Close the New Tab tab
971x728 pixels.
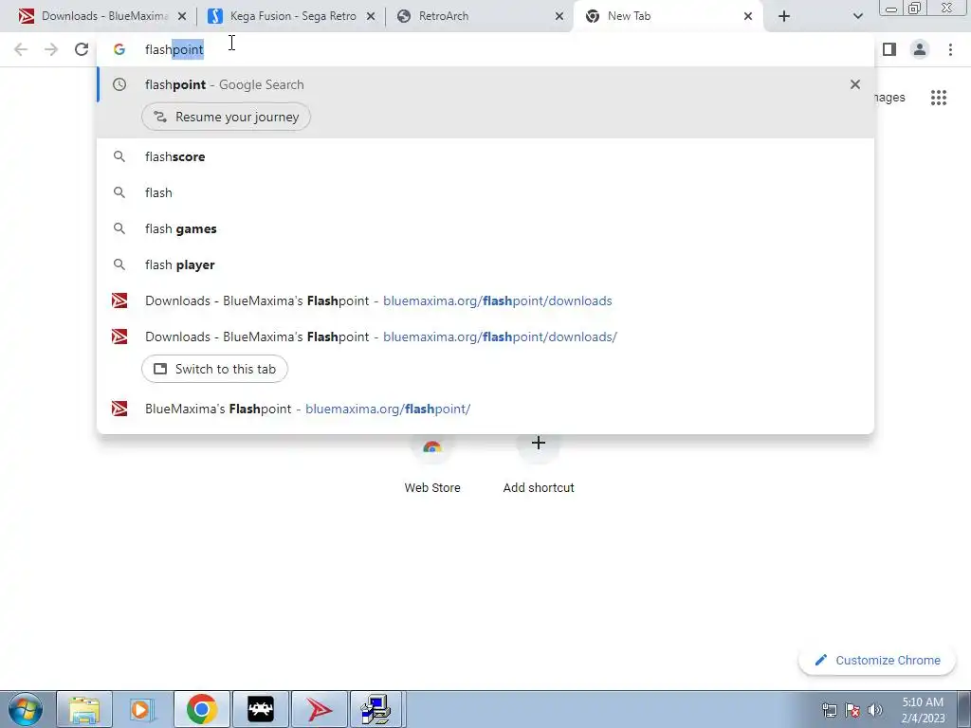point(747,16)
